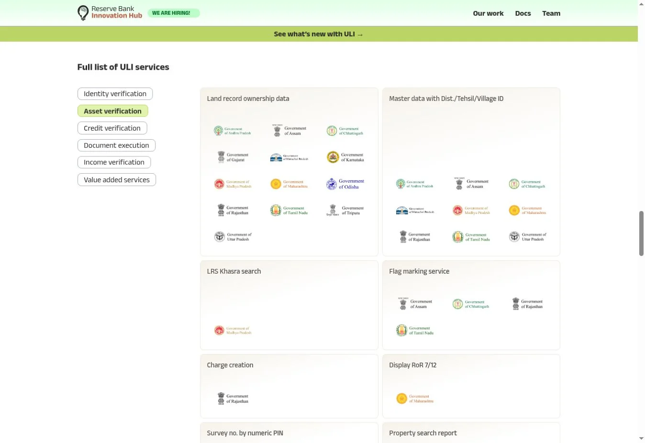Select Government of Maharashtra logo in Master data card
This screenshot has width=645, height=443.
click(x=527, y=210)
